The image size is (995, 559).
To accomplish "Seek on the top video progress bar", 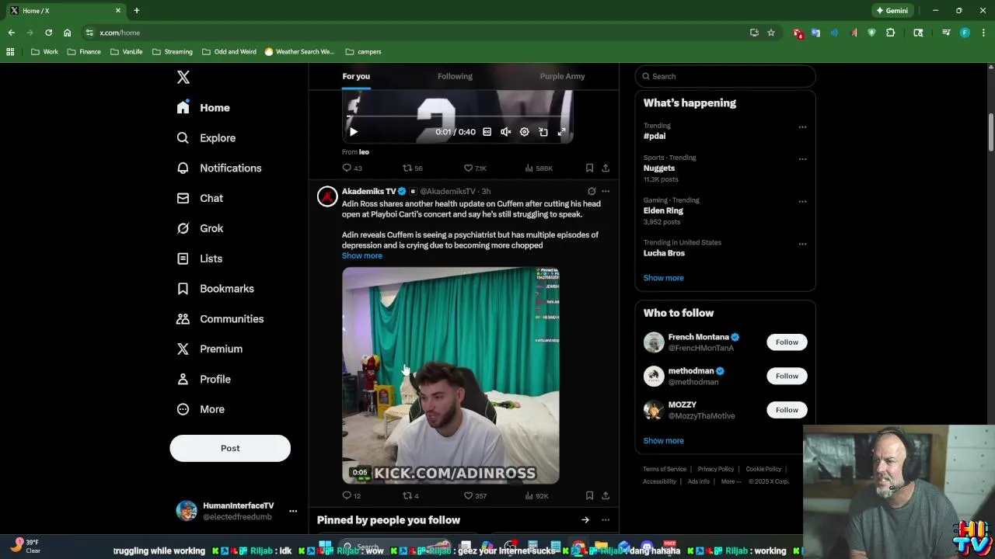I will coord(457,116).
